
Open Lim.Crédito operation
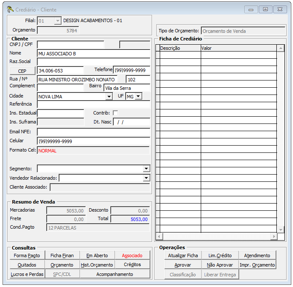click(220, 255)
